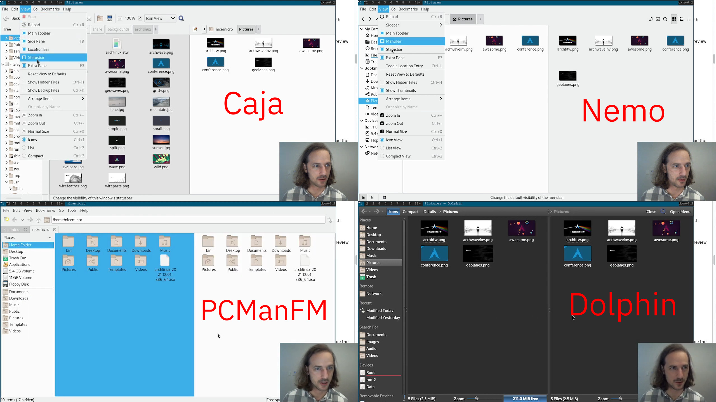Click archlinux path button in Caja

click(143, 29)
